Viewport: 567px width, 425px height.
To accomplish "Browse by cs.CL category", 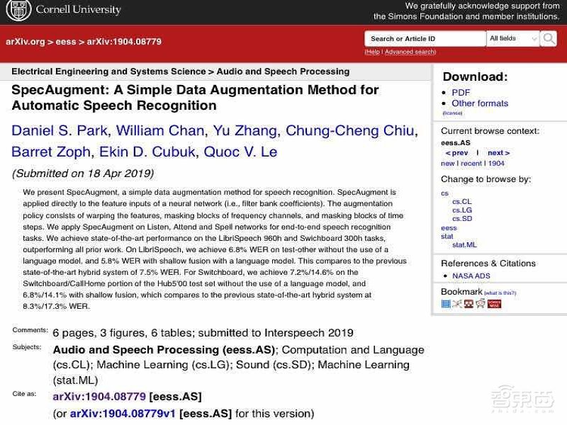I will point(461,202).
